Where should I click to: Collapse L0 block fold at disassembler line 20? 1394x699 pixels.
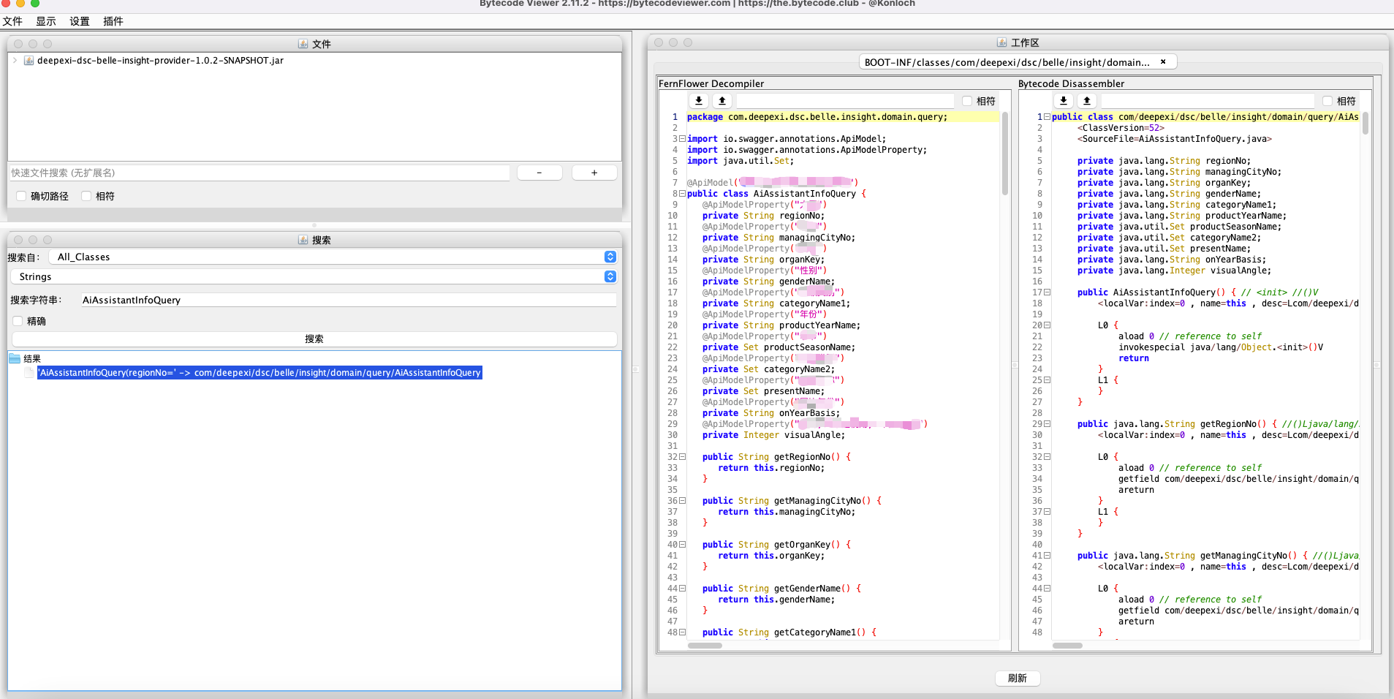click(1047, 325)
